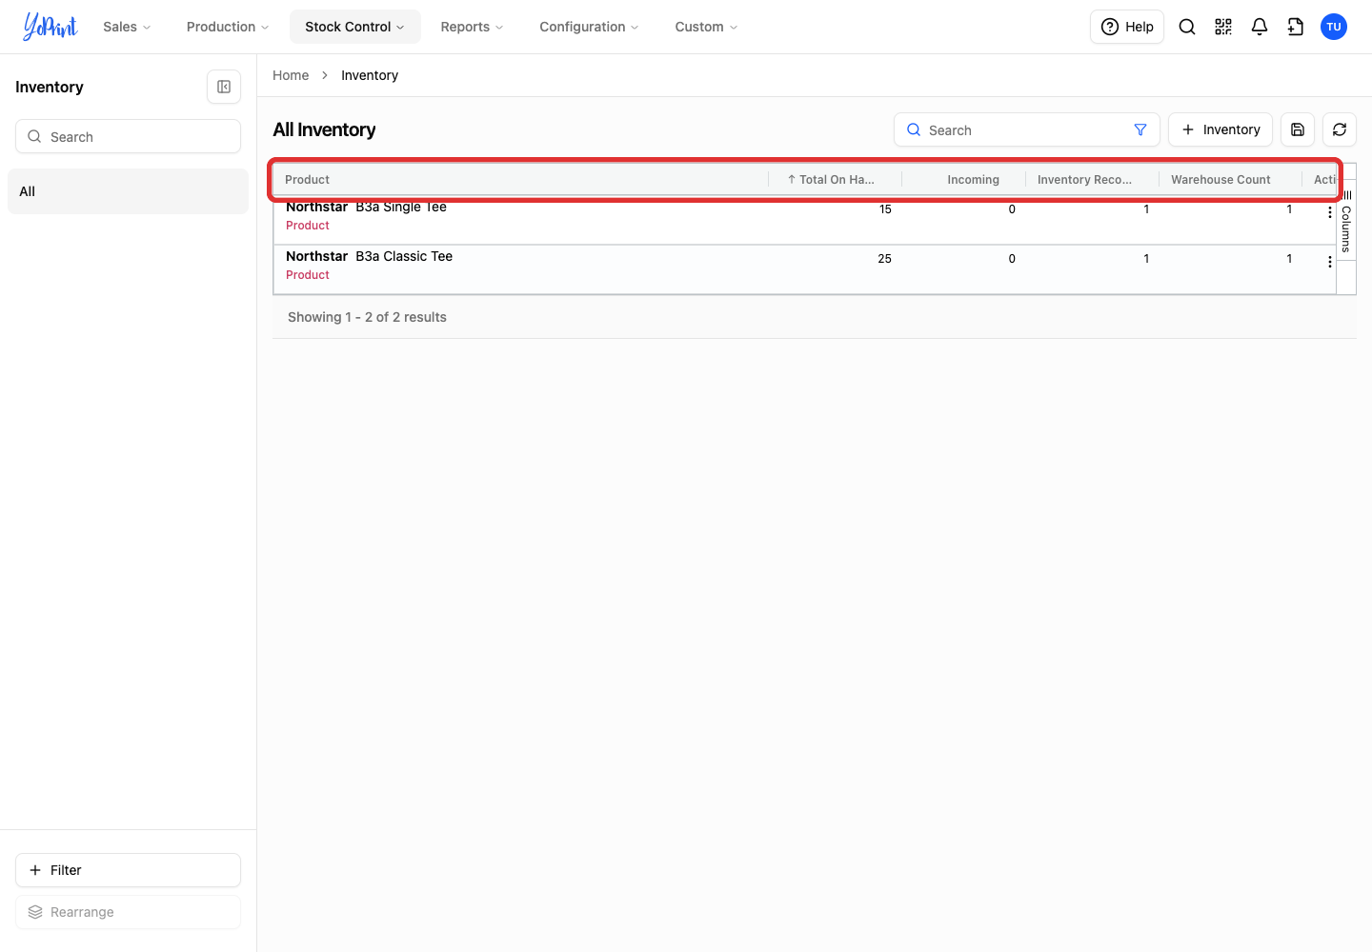This screenshot has width=1372, height=952.
Task: Expand the Stock Control menu
Action: pos(354,27)
